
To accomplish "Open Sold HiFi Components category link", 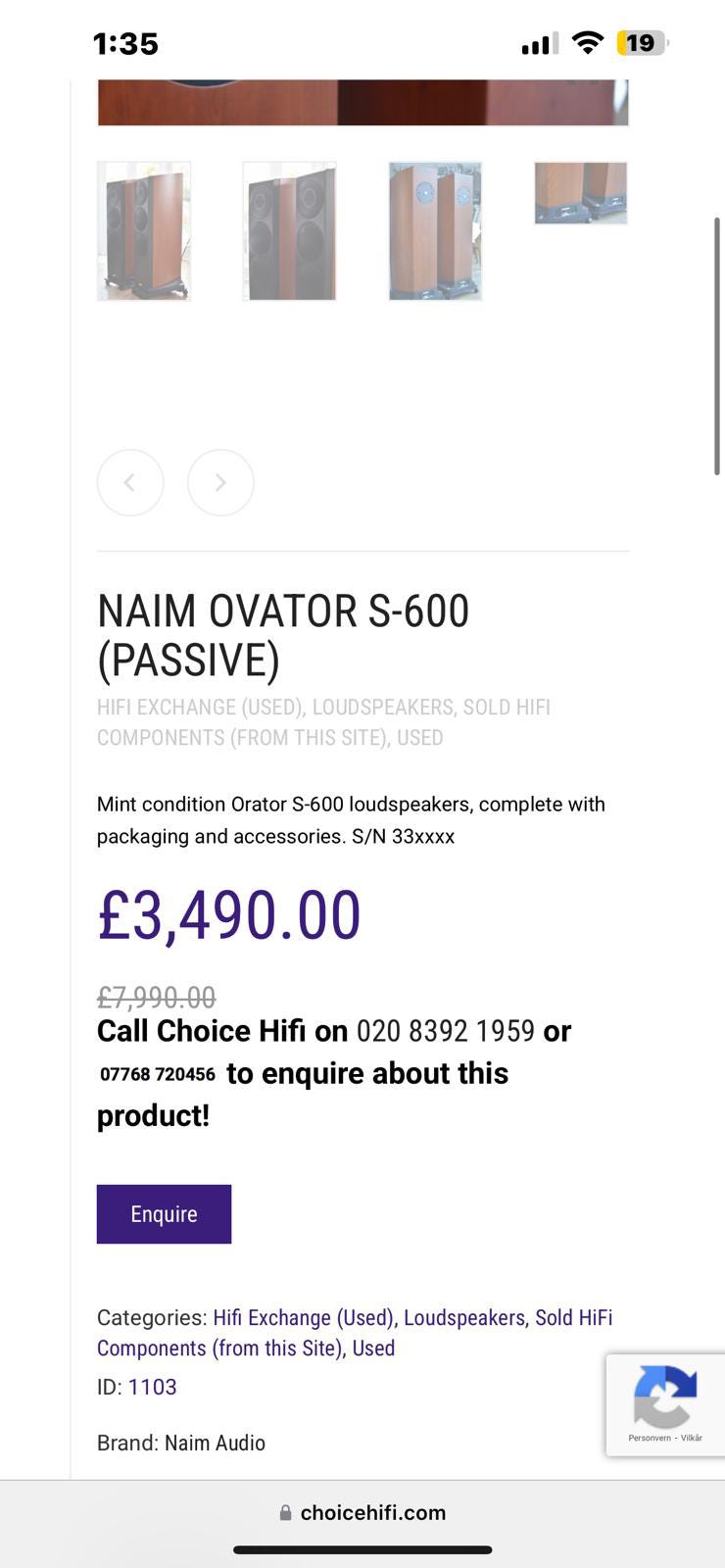I will point(573,1317).
